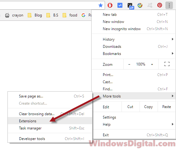Toggle fullscreen mode icon beside Zoom
The image size is (176, 149).
(167, 64)
